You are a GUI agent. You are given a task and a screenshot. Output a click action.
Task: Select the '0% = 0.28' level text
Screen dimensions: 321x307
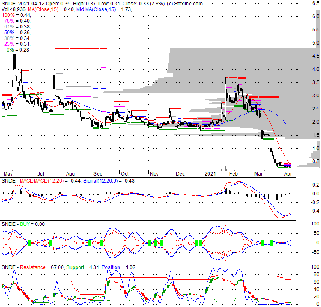coord(18,50)
